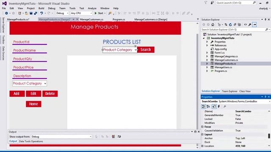Click the notifications filter flag icon
The width and height of the screenshot is (271, 152).
click(206, 3)
